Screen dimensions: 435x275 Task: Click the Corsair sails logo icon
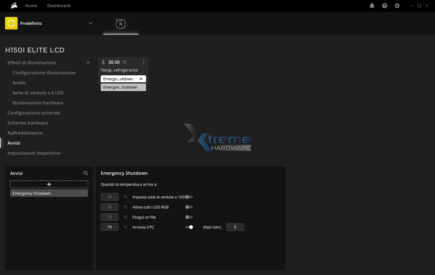click(x=14, y=6)
